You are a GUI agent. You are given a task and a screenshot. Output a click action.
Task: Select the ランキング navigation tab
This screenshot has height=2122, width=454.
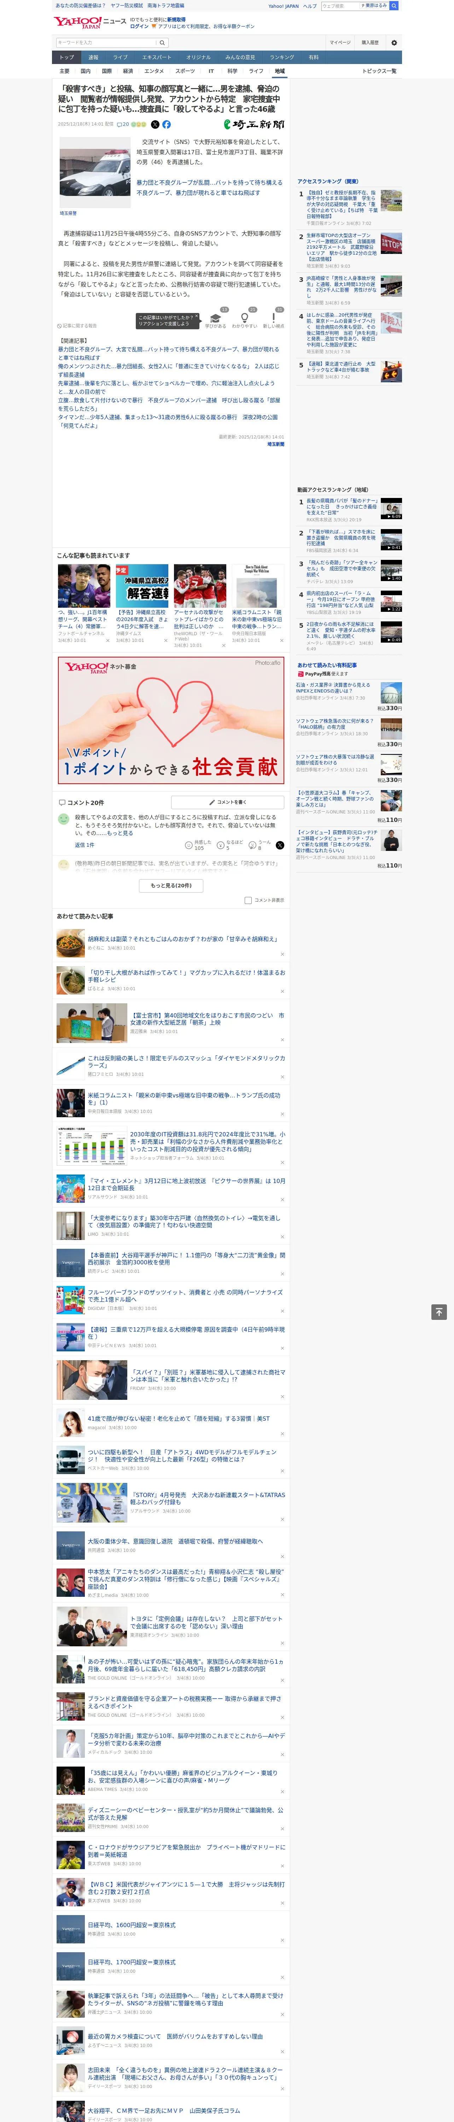pyautogui.click(x=282, y=57)
